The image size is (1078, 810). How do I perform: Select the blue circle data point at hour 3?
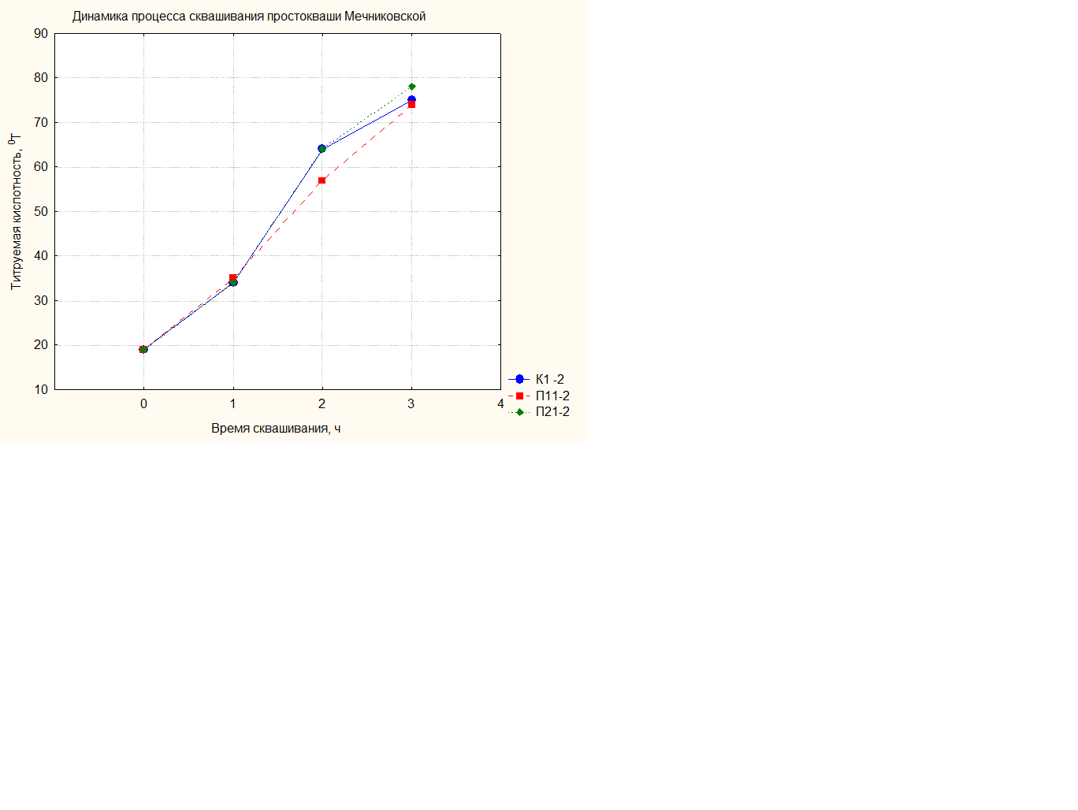pyautogui.click(x=411, y=100)
